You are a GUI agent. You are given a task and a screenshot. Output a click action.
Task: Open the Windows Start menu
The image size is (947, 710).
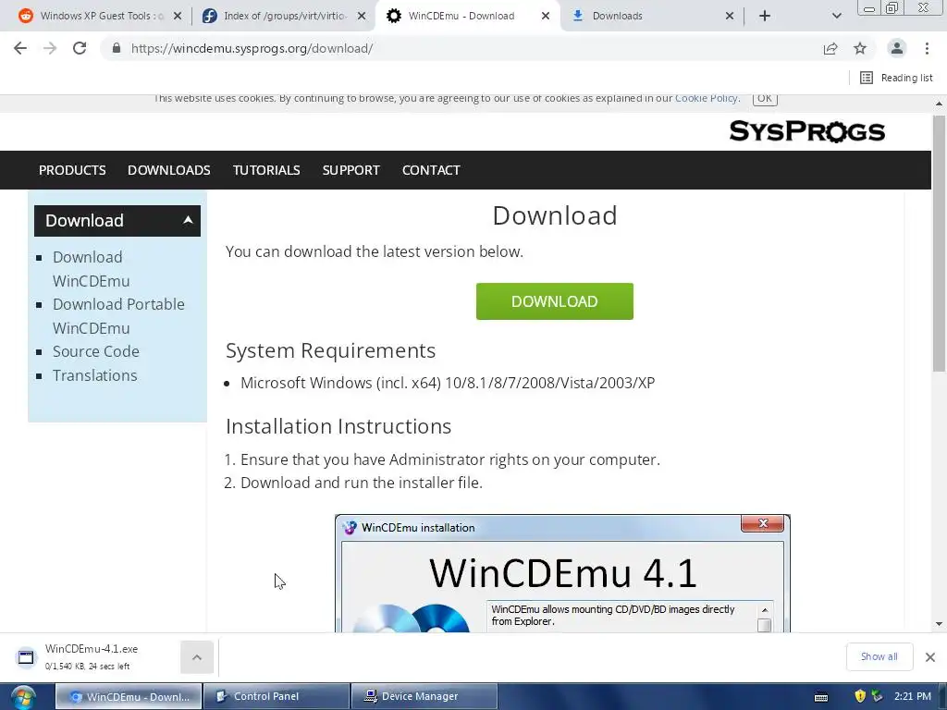[x=23, y=697]
